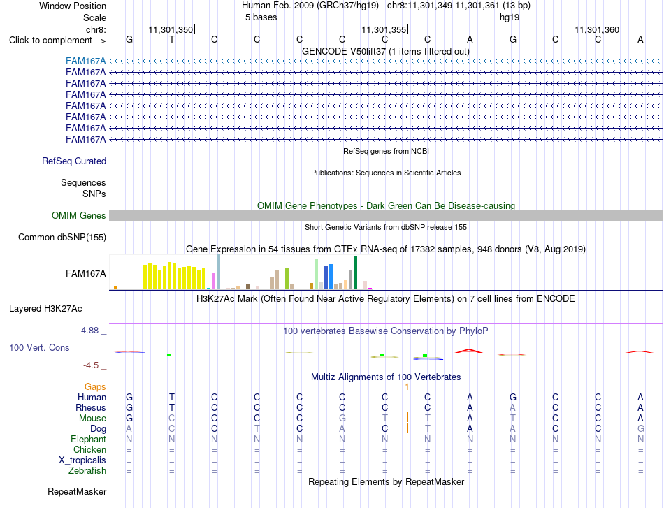Select the Elephant species row label
The height and width of the screenshot is (508, 664).
88,439
